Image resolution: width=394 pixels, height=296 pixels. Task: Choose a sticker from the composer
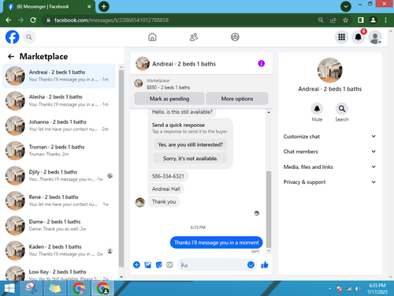pyautogui.click(x=159, y=264)
